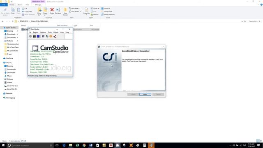Click History in Explorer ribbon
Image resolution: width=263 pixels, height=148 pixels.
95,15
